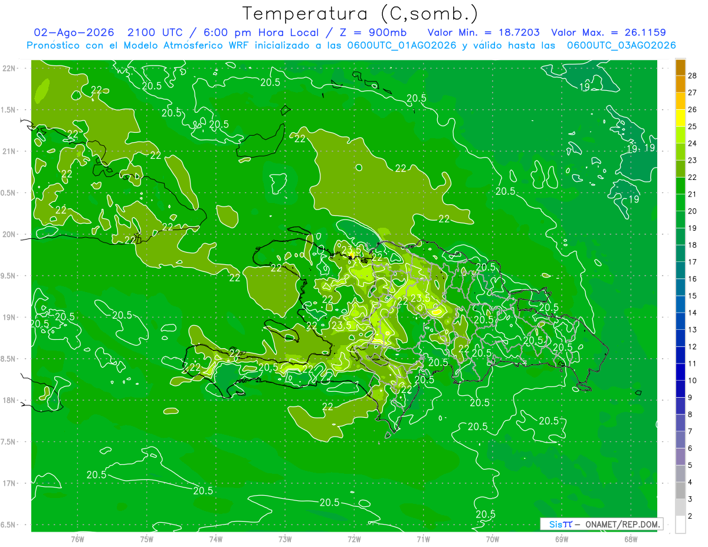The image size is (708, 547).
Task: Click the 12 label on color scale
Action: (x=692, y=347)
